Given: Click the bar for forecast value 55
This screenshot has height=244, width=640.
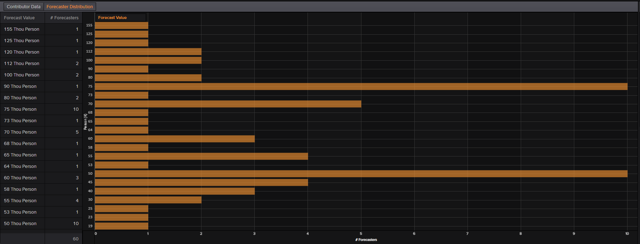Looking at the screenshot, I should pos(201,156).
